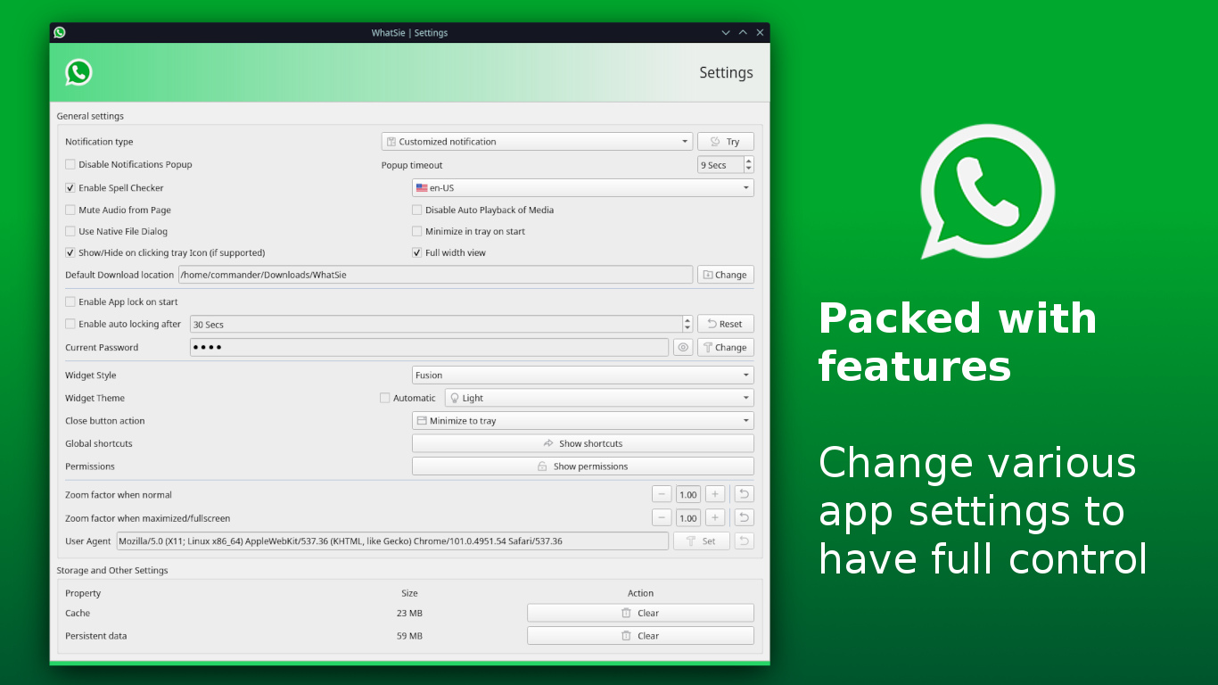Check Mute Audio from Page

tap(70, 210)
